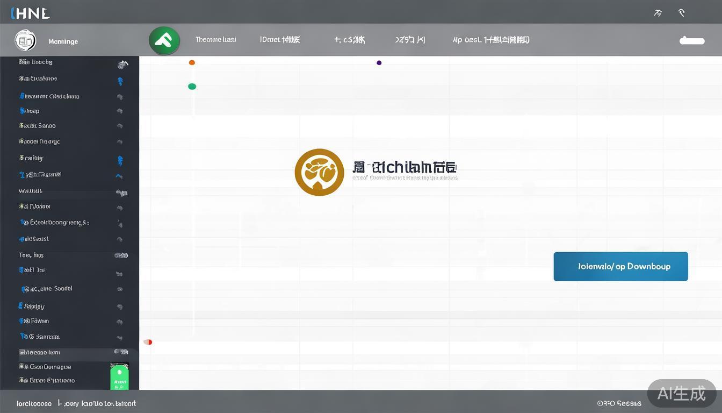This screenshot has width=722, height=413.
Task: Click the purple dot marker near the top
Action: click(x=379, y=63)
